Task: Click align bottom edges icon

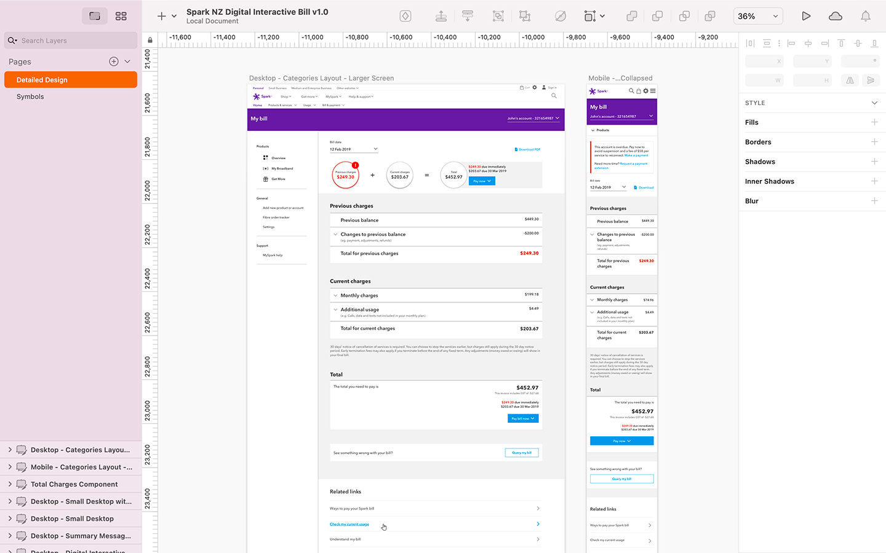Action: pos(874,43)
